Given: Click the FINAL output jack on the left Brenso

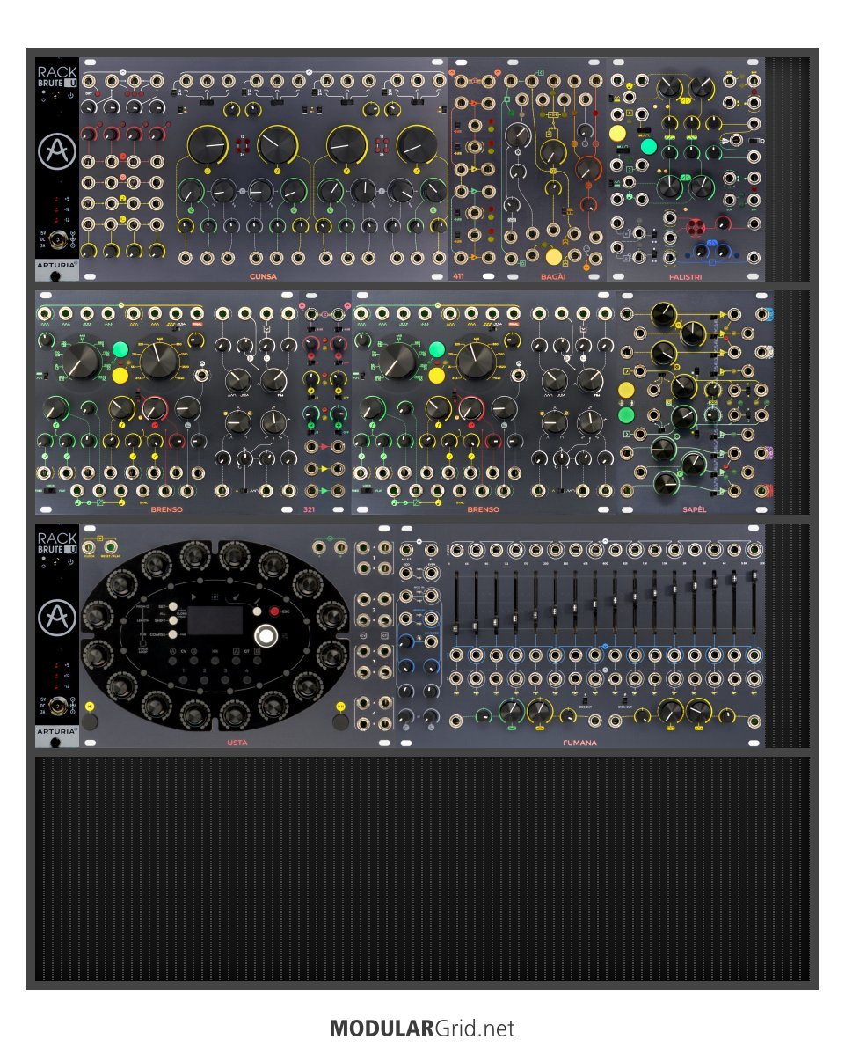Looking at the screenshot, I should (x=197, y=314).
